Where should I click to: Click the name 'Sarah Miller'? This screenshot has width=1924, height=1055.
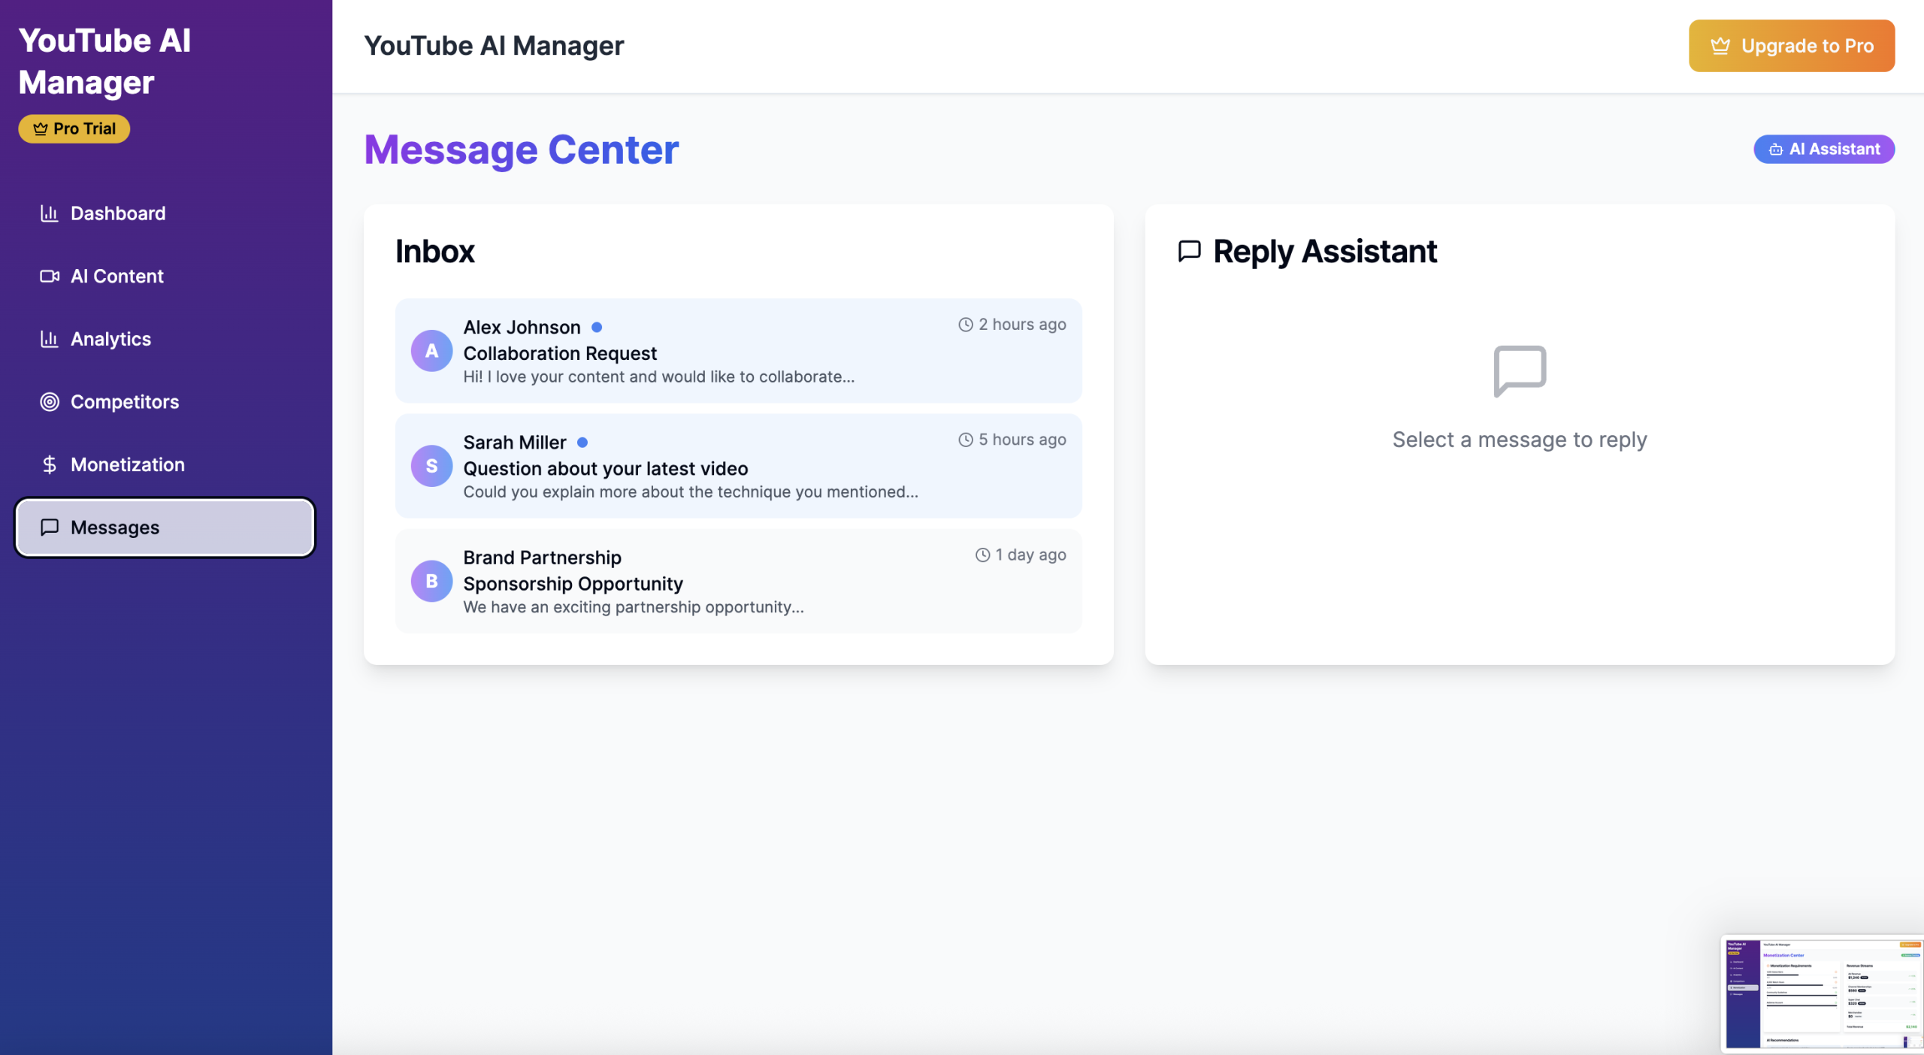(515, 442)
